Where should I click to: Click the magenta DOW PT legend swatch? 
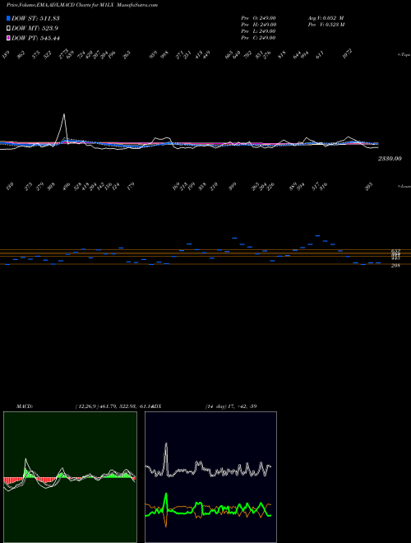(x=8, y=38)
